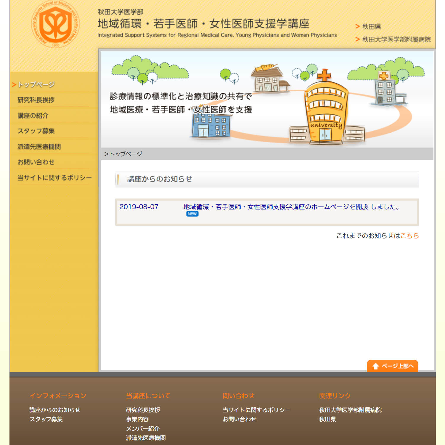This screenshot has width=445, height=445.
Task: Click the 2019-08-07 announcement date
Action: (x=139, y=207)
